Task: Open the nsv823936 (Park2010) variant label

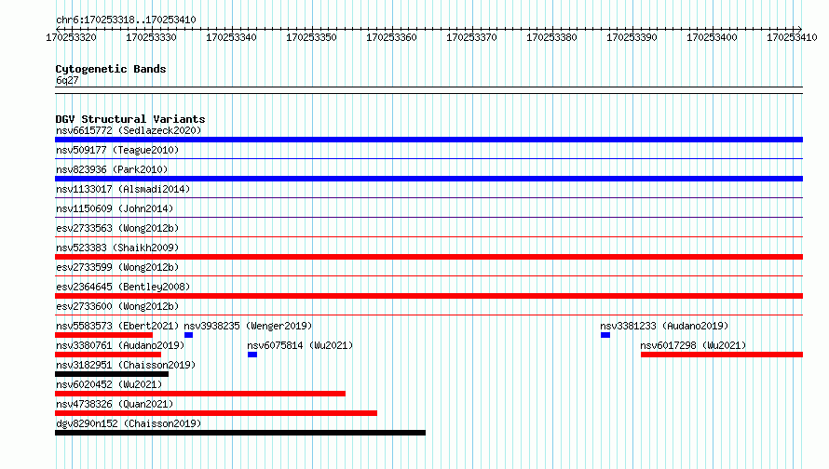Action: click(x=112, y=169)
